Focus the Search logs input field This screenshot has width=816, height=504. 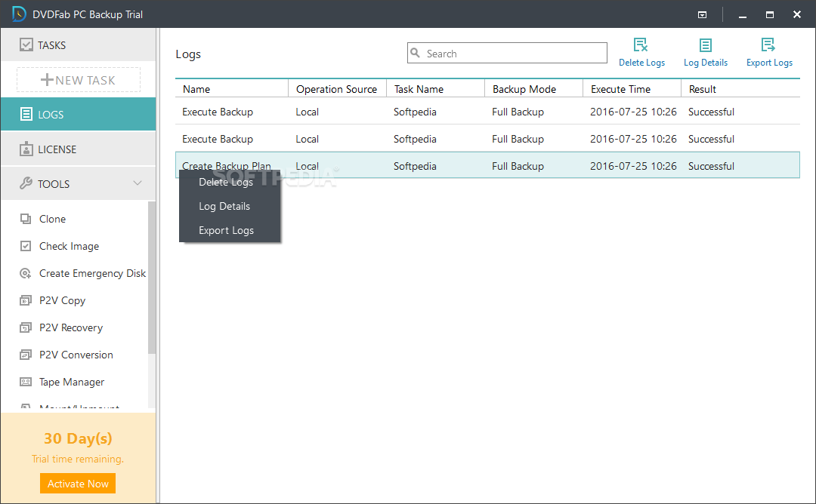pos(507,53)
